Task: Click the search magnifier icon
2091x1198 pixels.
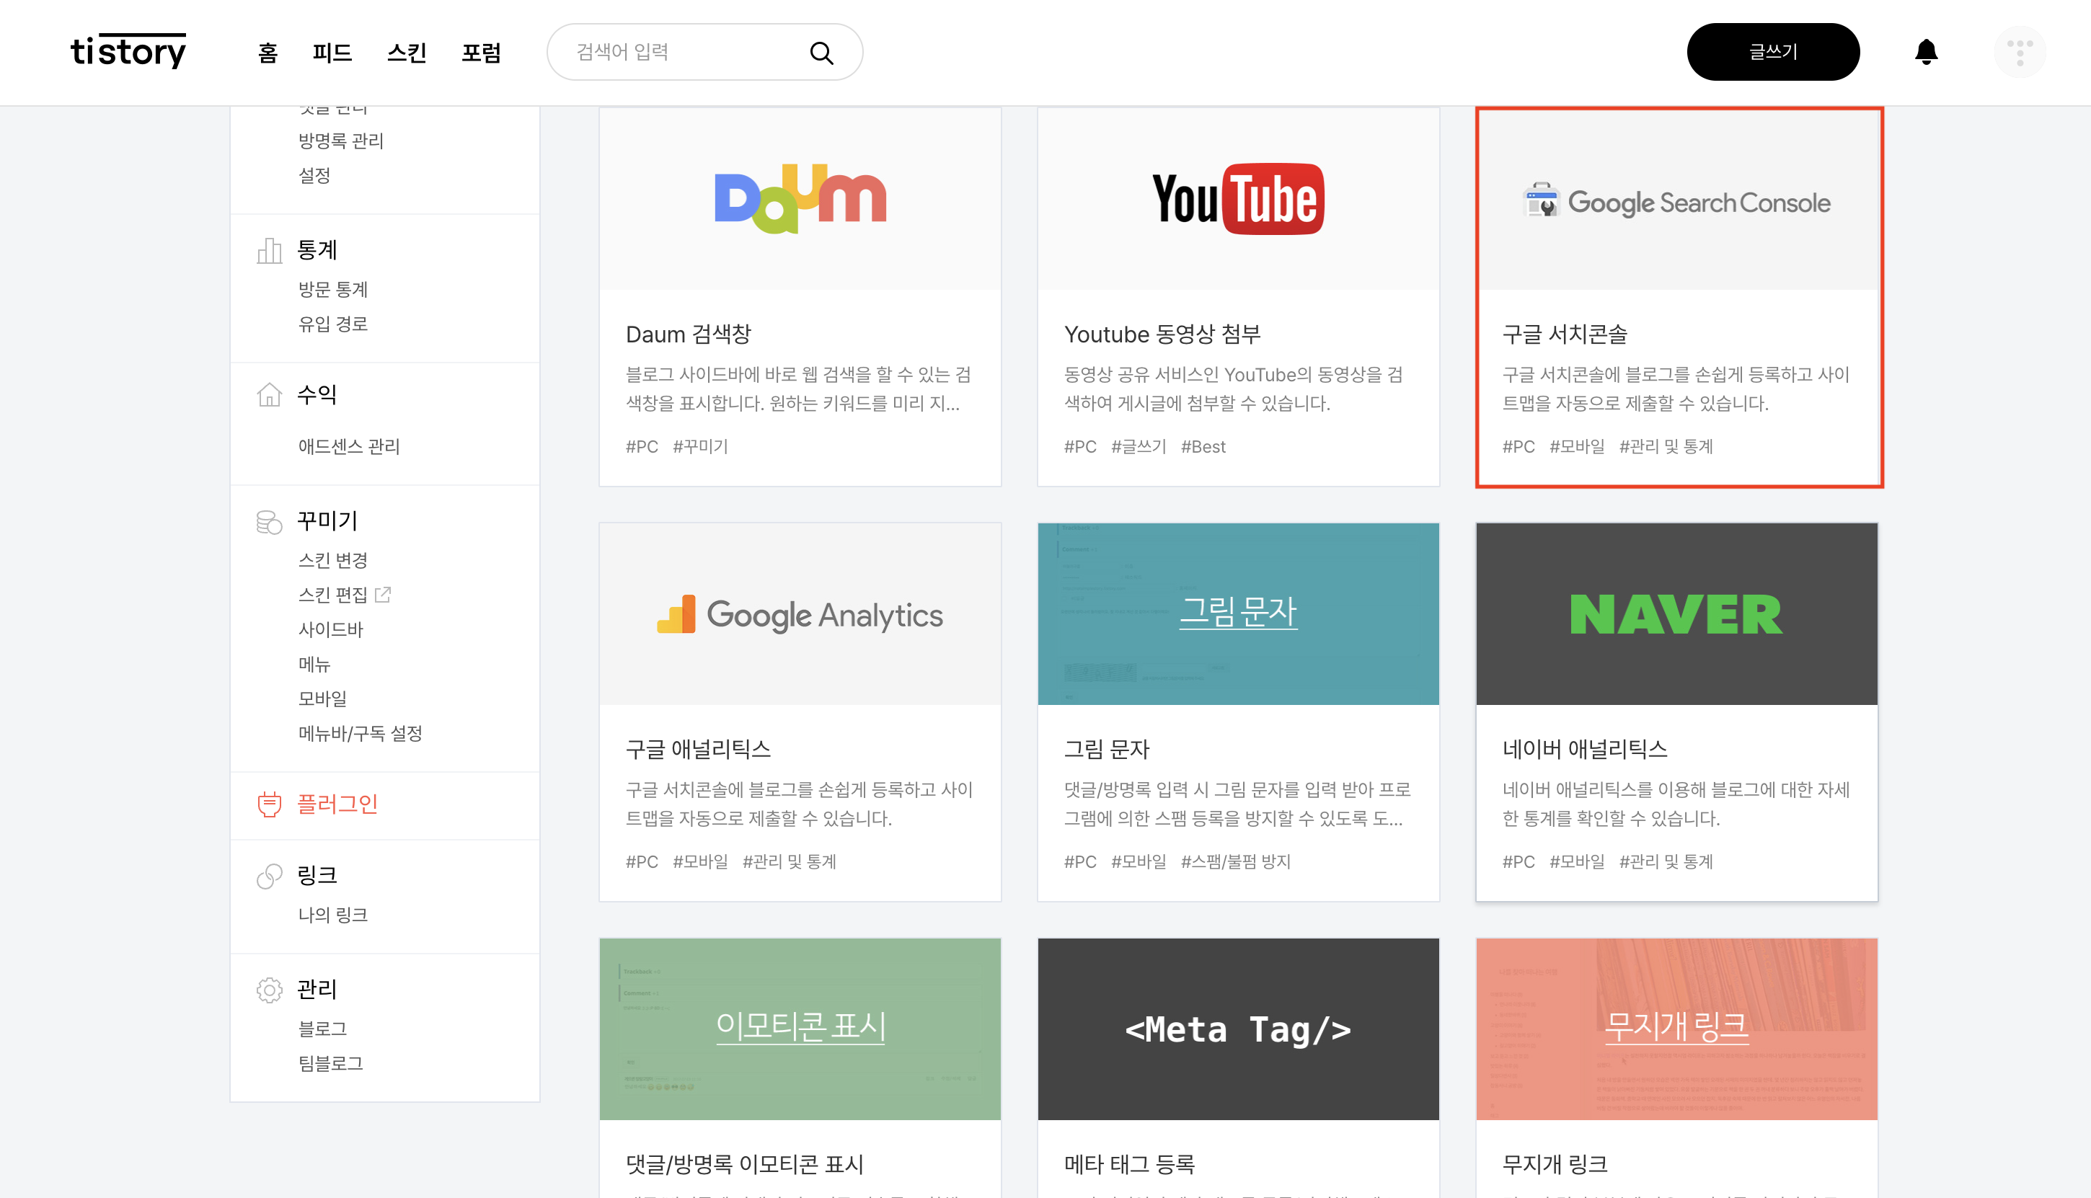Action: tap(821, 53)
